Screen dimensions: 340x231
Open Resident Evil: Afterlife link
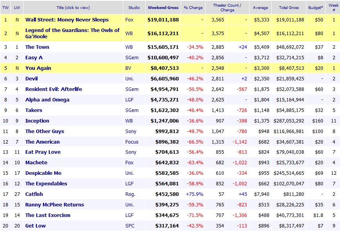54,89
